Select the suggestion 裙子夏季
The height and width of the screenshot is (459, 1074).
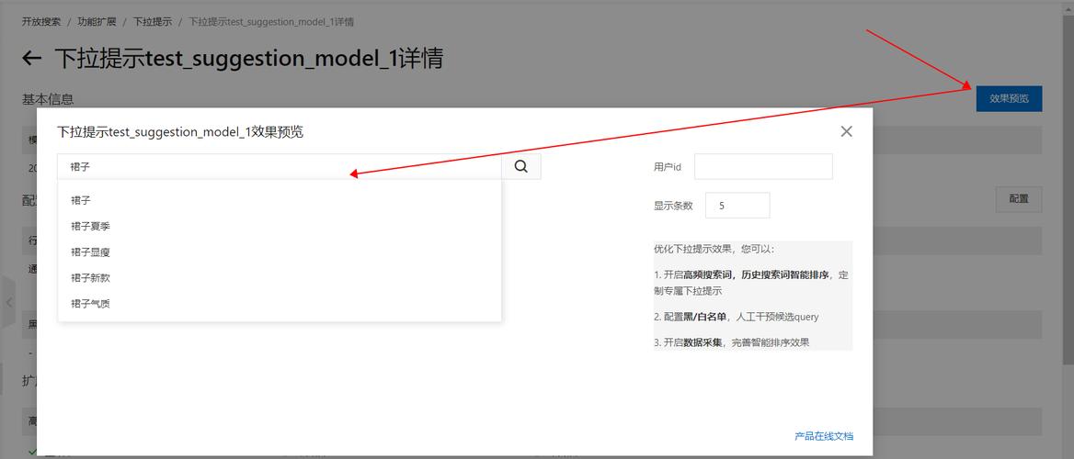point(280,227)
